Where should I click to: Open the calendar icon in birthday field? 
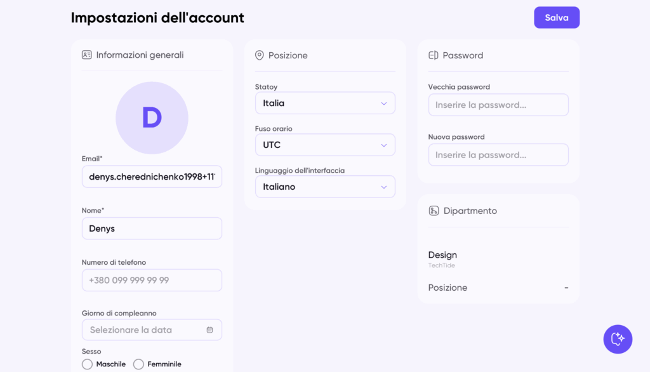209,330
